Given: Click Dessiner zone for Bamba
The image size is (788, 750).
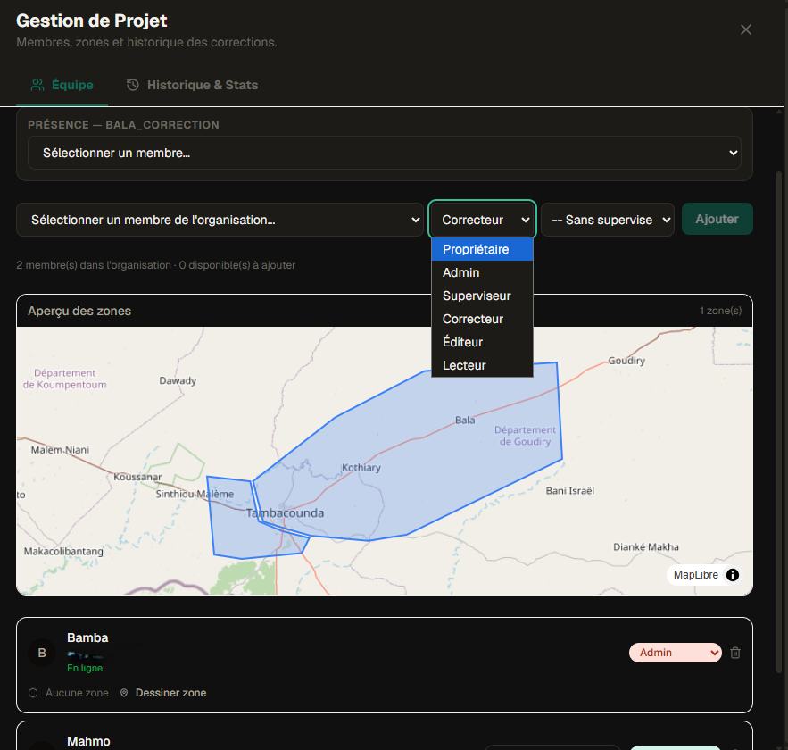Looking at the screenshot, I should pyautogui.click(x=170, y=693).
